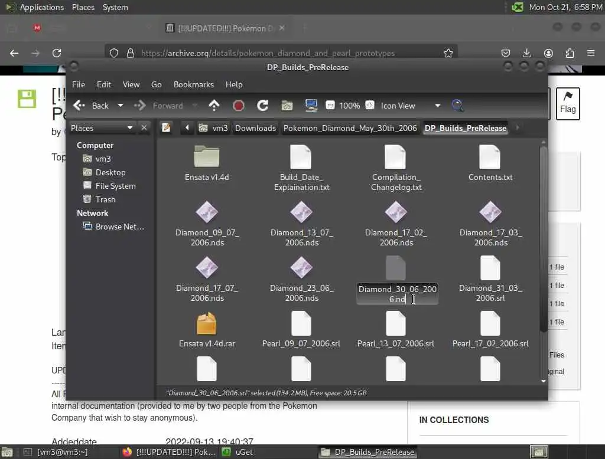The width and height of the screenshot is (605, 459).
Task: Zoom in with the plus icon
Action: click(370, 105)
